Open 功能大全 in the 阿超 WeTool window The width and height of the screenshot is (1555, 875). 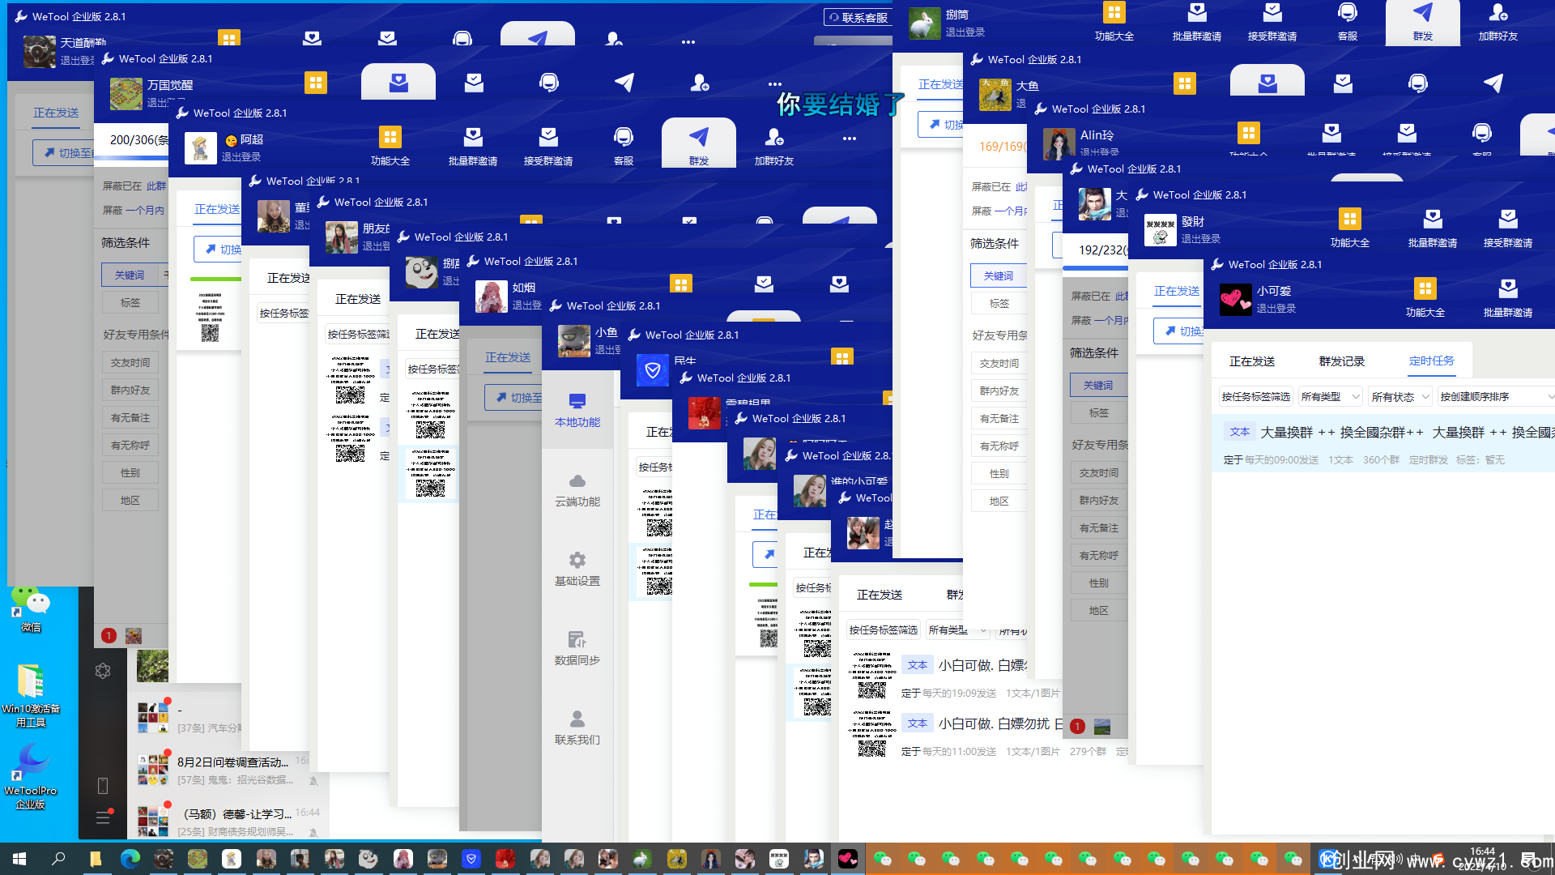tap(390, 146)
